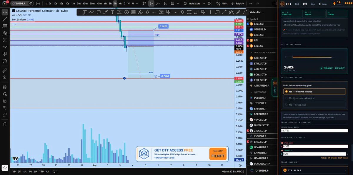The width and height of the screenshot is (353, 175).
Task: Select daily D timeframe
Action: (x=124, y=4)
